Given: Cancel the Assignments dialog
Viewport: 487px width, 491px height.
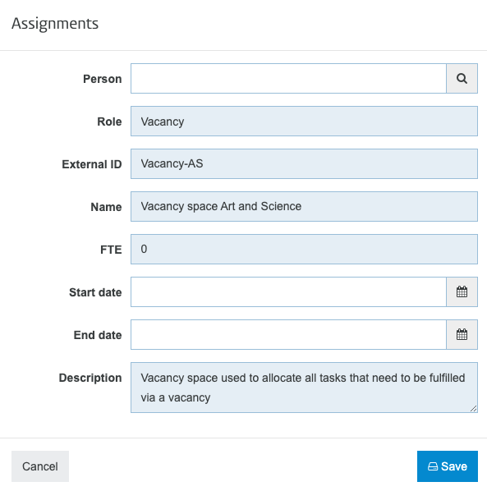Looking at the screenshot, I should coord(40,466).
